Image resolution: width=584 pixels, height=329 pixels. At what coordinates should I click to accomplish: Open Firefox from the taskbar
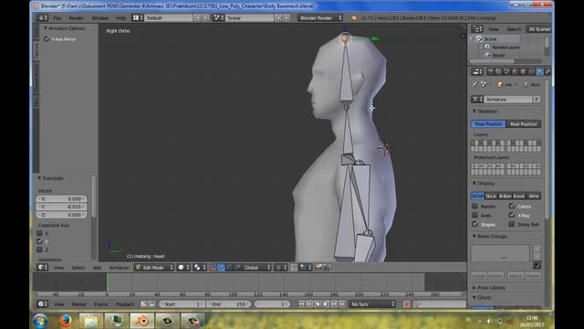click(66, 321)
